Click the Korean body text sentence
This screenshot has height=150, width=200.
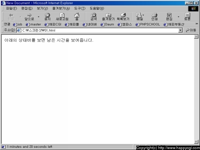[x=49, y=40]
